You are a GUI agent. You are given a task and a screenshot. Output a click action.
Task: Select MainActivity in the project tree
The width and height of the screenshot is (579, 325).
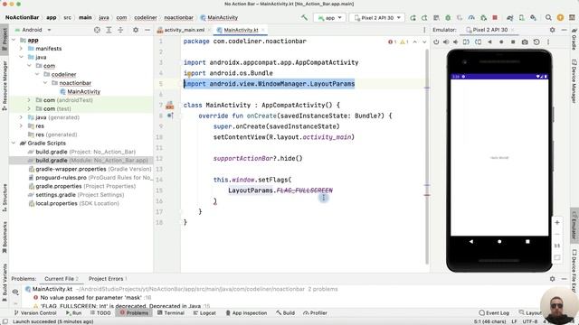(x=84, y=91)
